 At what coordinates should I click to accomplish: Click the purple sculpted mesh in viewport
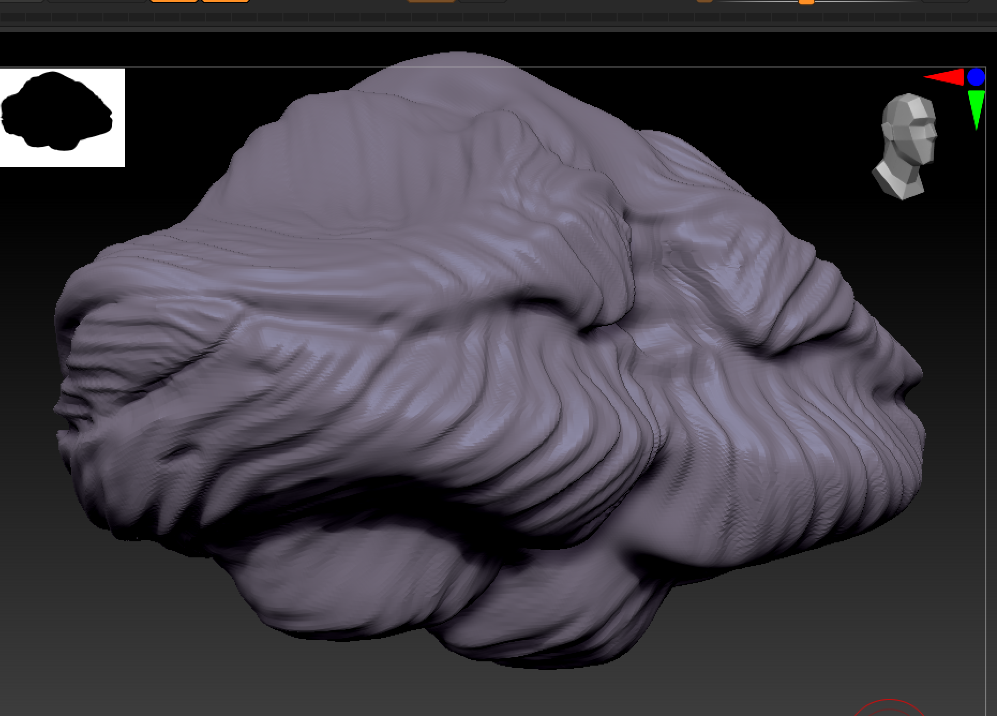point(489,361)
